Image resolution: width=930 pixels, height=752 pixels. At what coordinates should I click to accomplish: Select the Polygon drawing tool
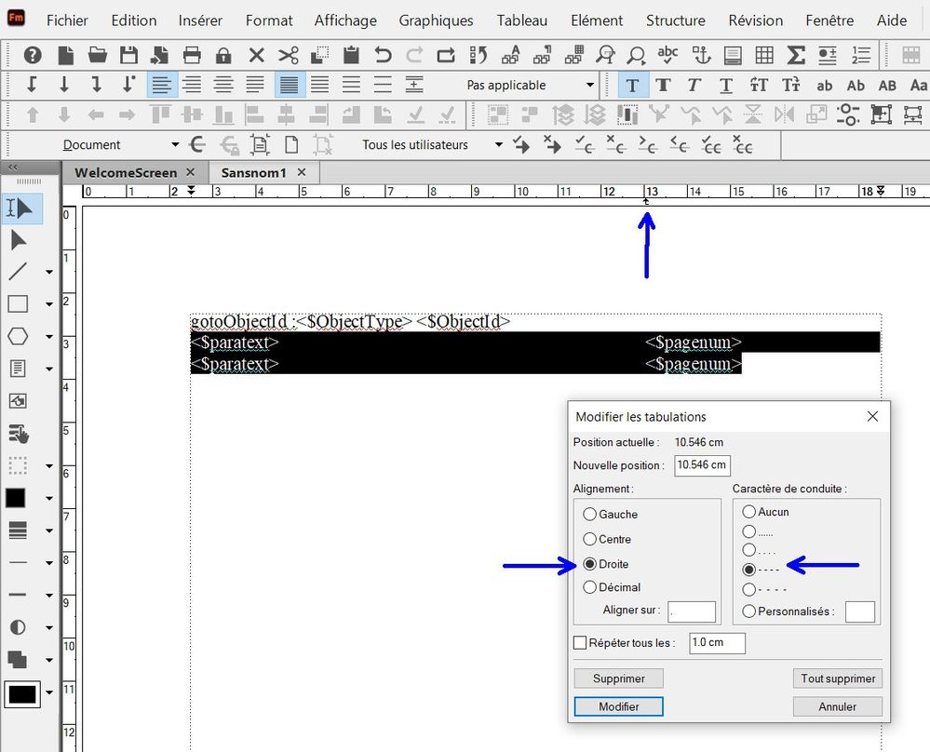tap(21, 336)
